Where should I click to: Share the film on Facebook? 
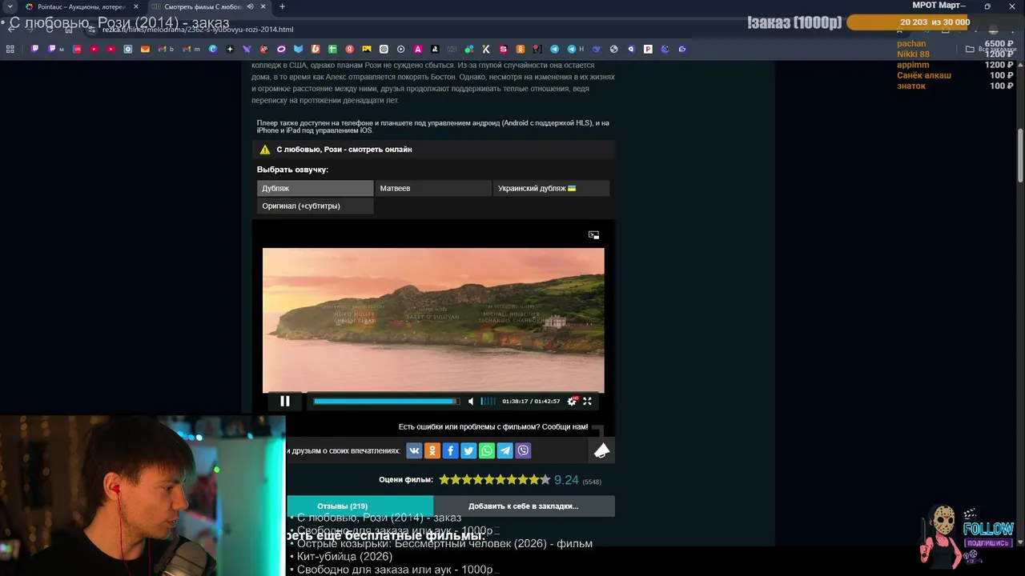[450, 450]
